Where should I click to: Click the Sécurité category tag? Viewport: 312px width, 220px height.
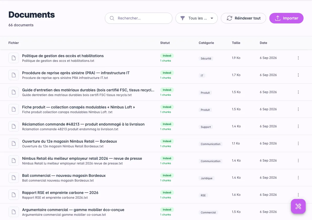(206, 58)
